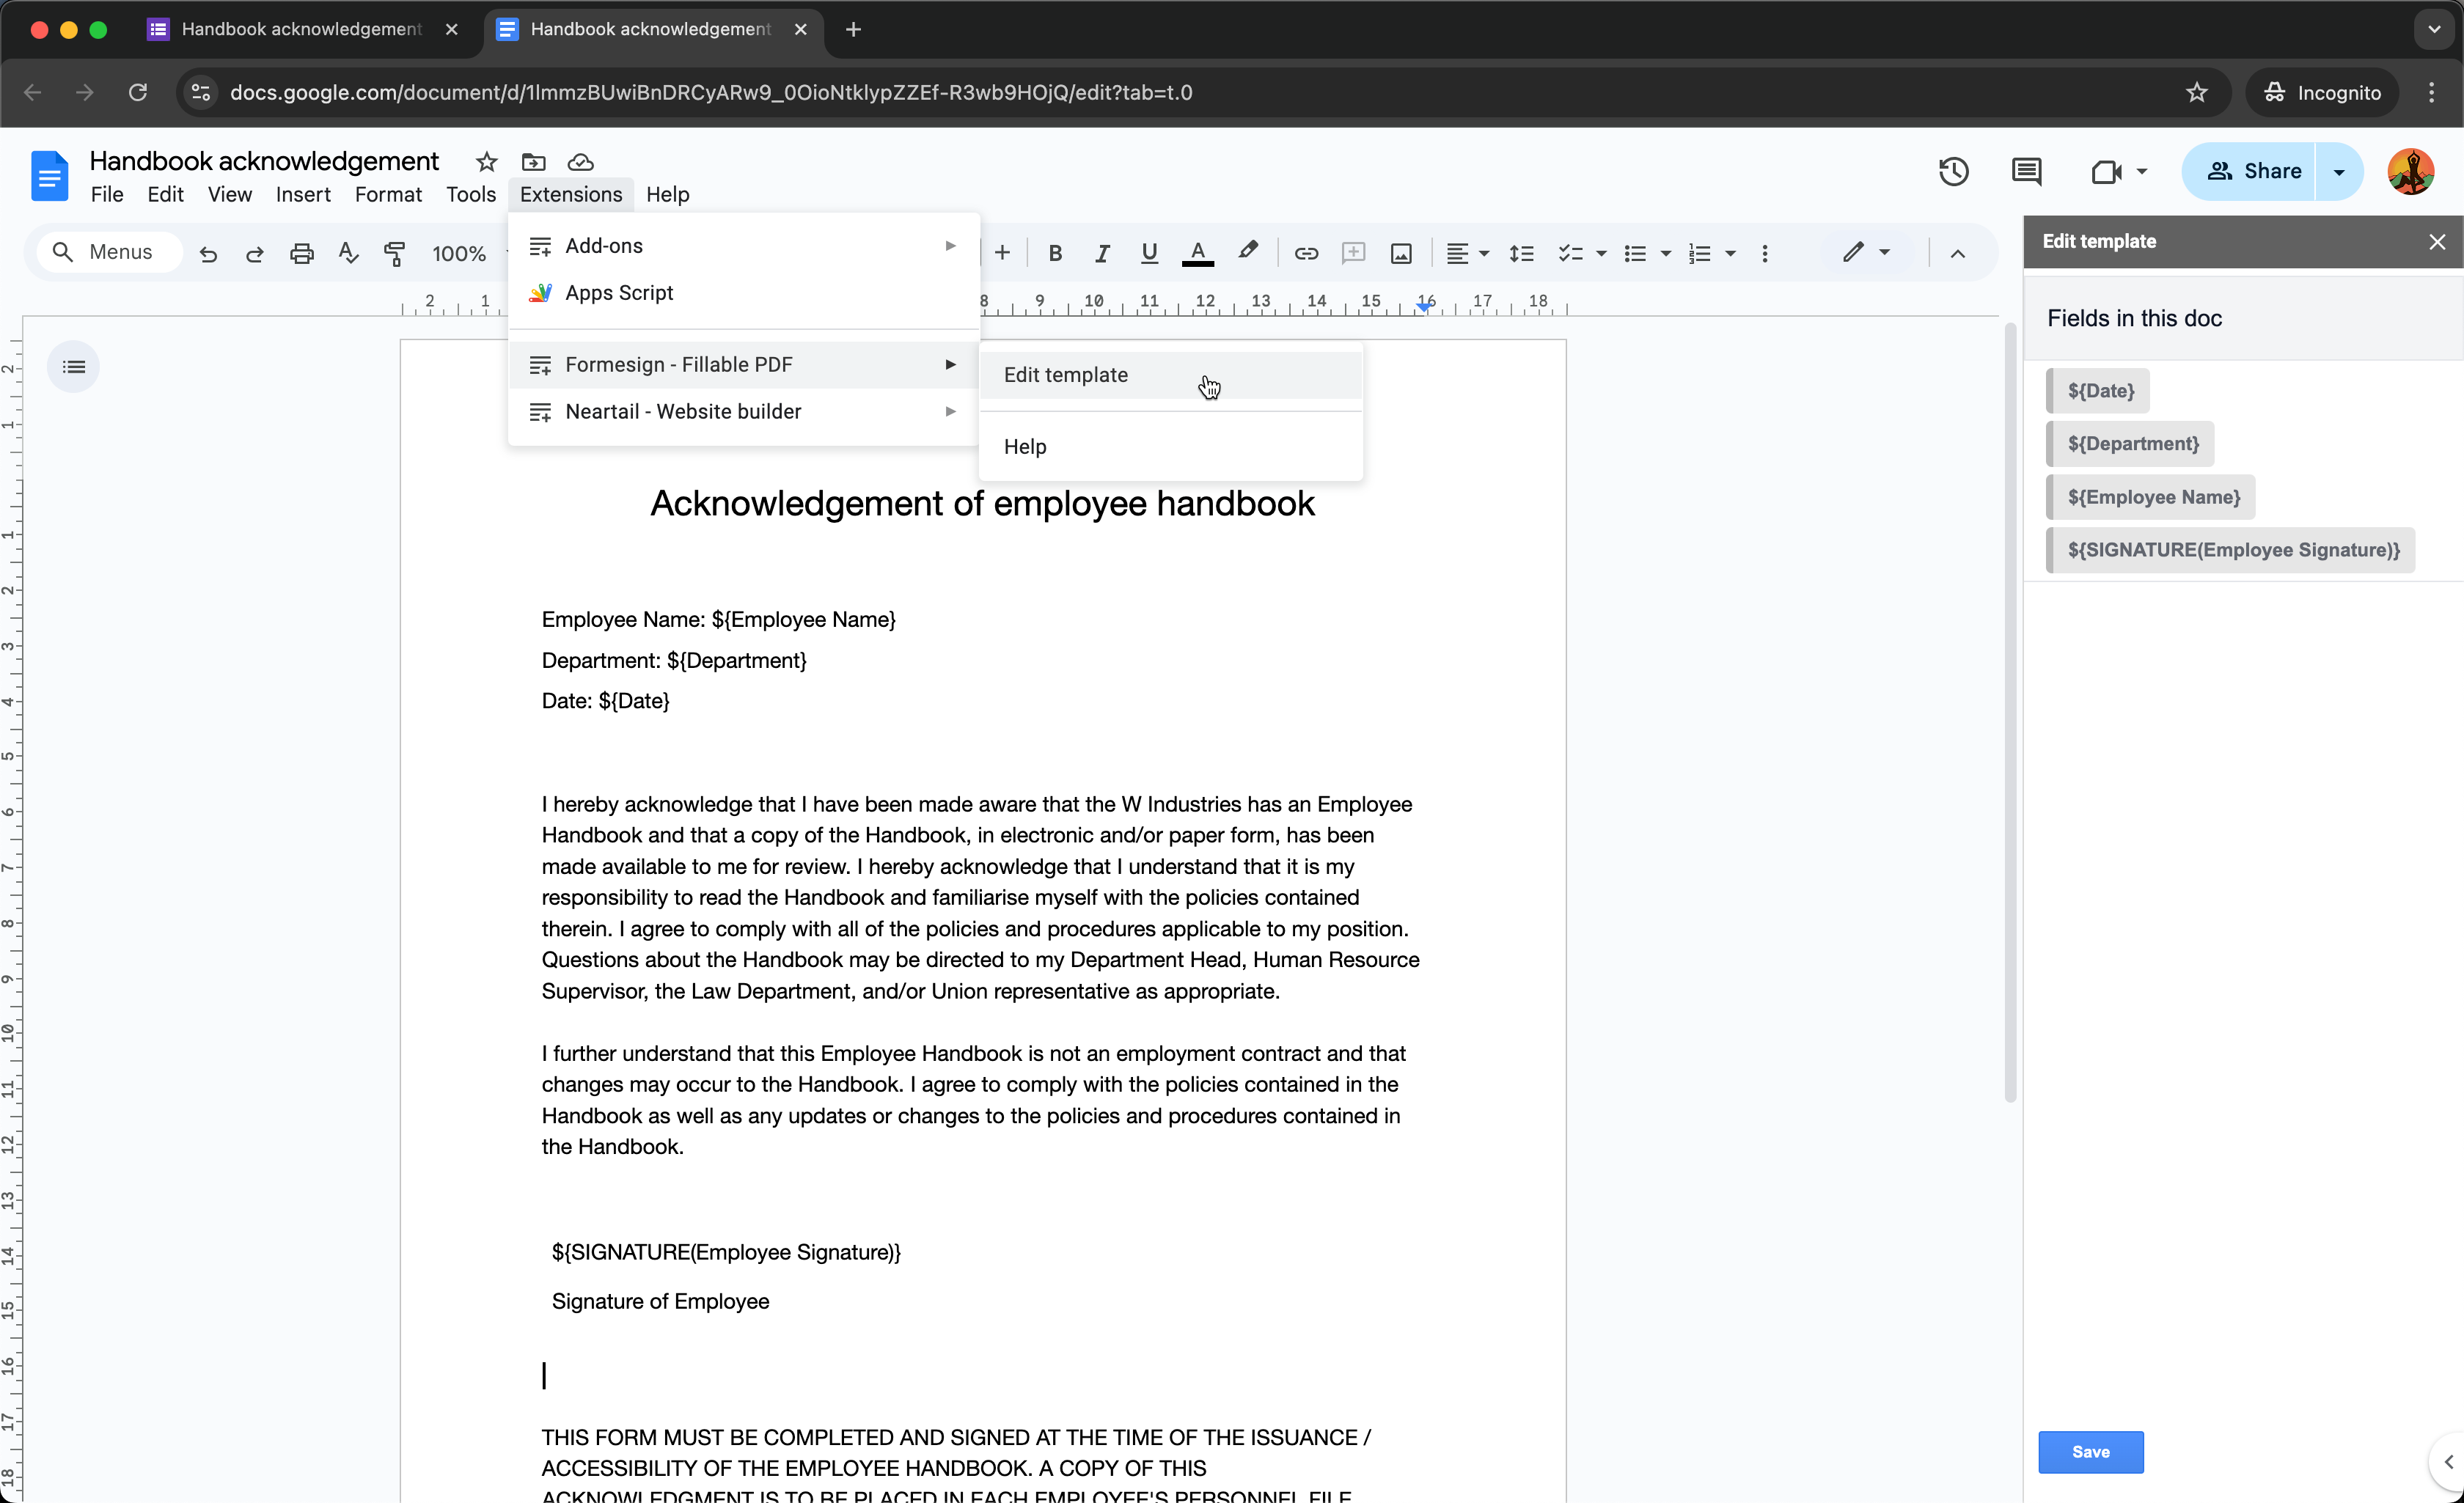Image resolution: width=2464 pixels, height=1503 pixels.
Task: Star the Handbook acknowledgement document
Action: (x=486, y=162)
